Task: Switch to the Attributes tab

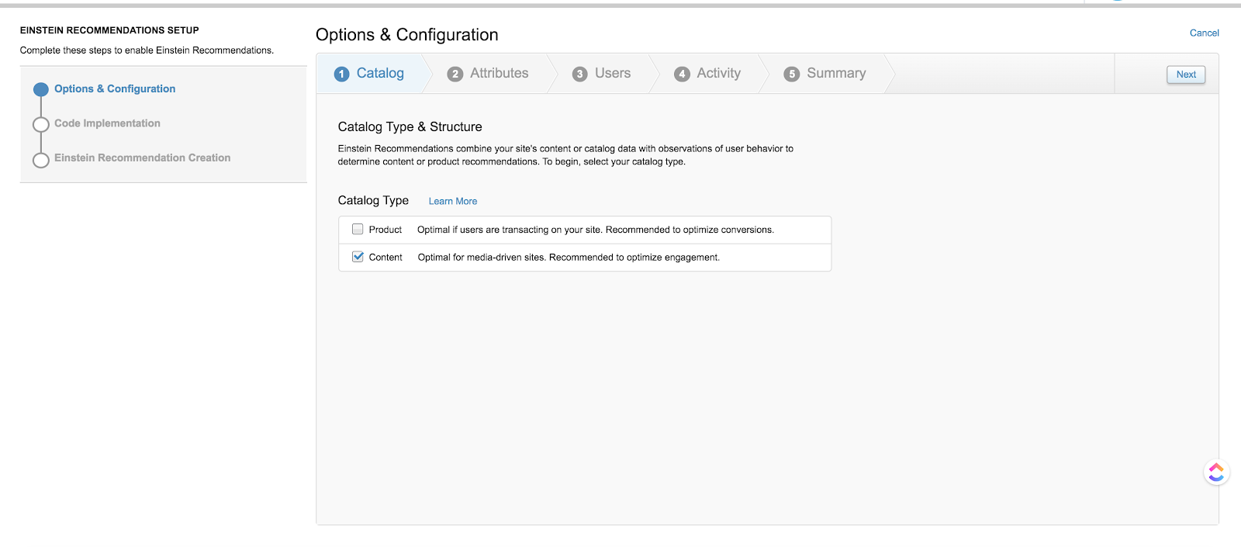Action: click(499, 73)
